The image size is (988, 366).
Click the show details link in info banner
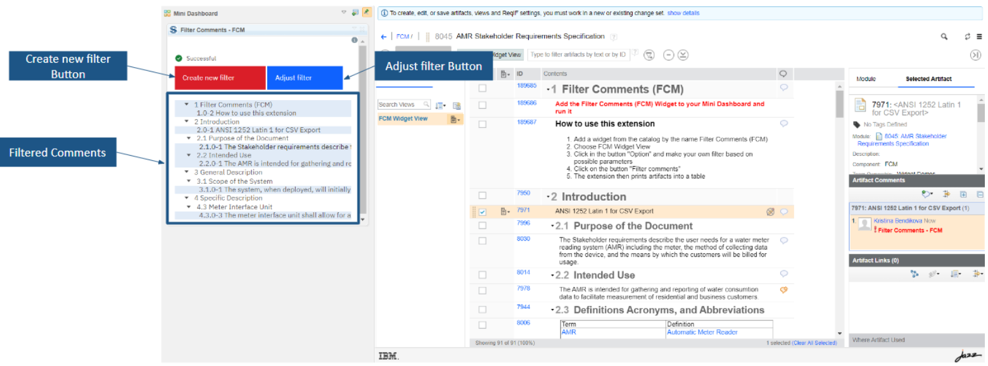683,13
